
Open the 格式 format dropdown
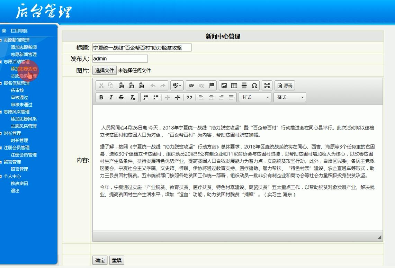290,97
